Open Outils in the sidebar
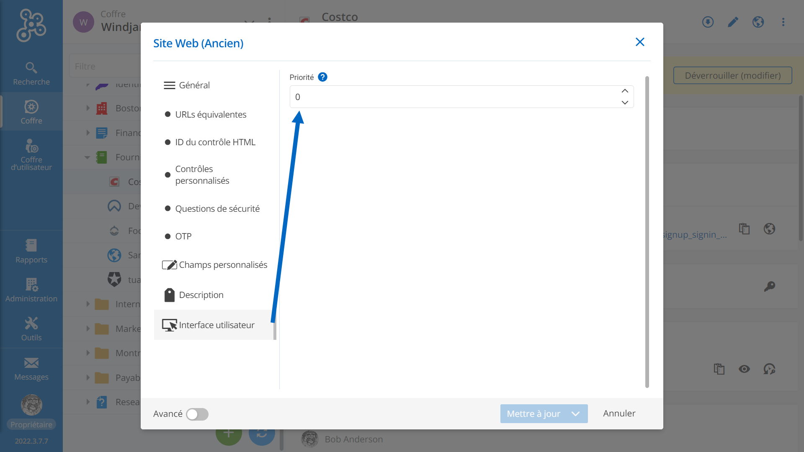The height and width of the screenshot is (452, 804). (x=31, y=329)
